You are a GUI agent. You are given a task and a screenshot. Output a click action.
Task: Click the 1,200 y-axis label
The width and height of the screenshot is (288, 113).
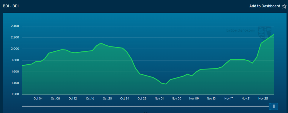[15, 94]
